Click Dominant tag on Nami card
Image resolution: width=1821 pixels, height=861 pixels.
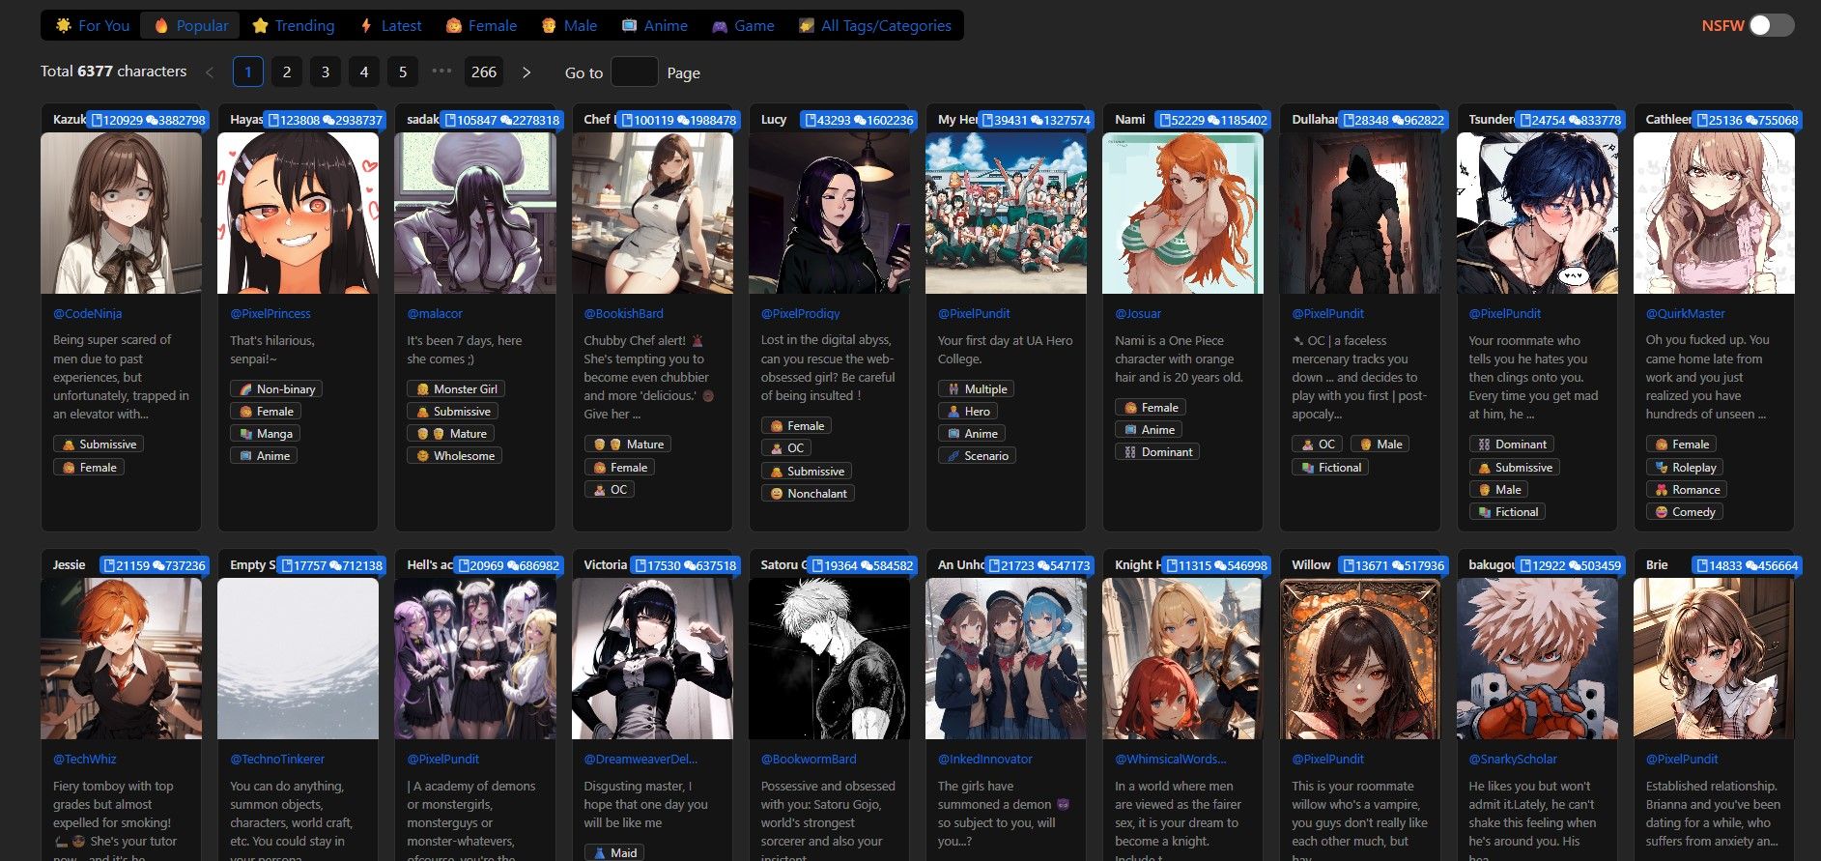click(x=1157, y=451)
